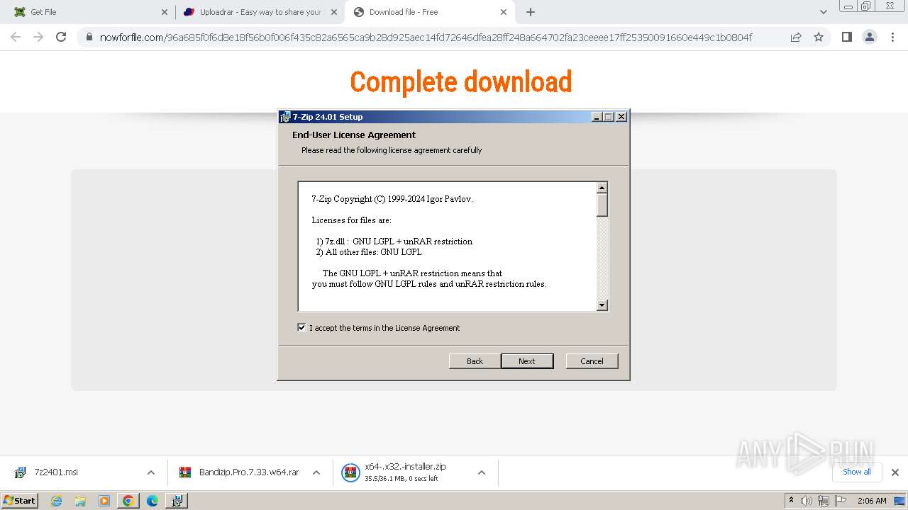Image resolution: width=908 pixels, height=510 pixels.
Task: Open volume control in tray
Action: tap(807, 501)
